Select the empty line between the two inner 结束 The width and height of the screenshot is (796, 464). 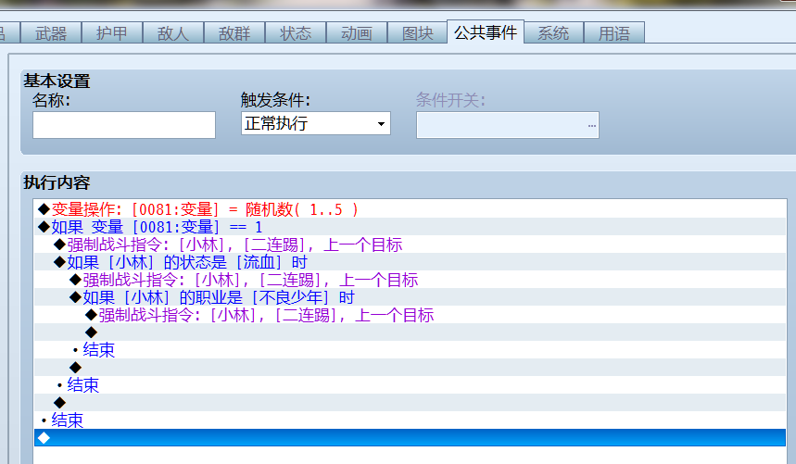point(410,368)
